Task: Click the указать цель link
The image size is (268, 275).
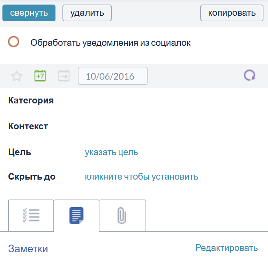Action: point(111,152)
